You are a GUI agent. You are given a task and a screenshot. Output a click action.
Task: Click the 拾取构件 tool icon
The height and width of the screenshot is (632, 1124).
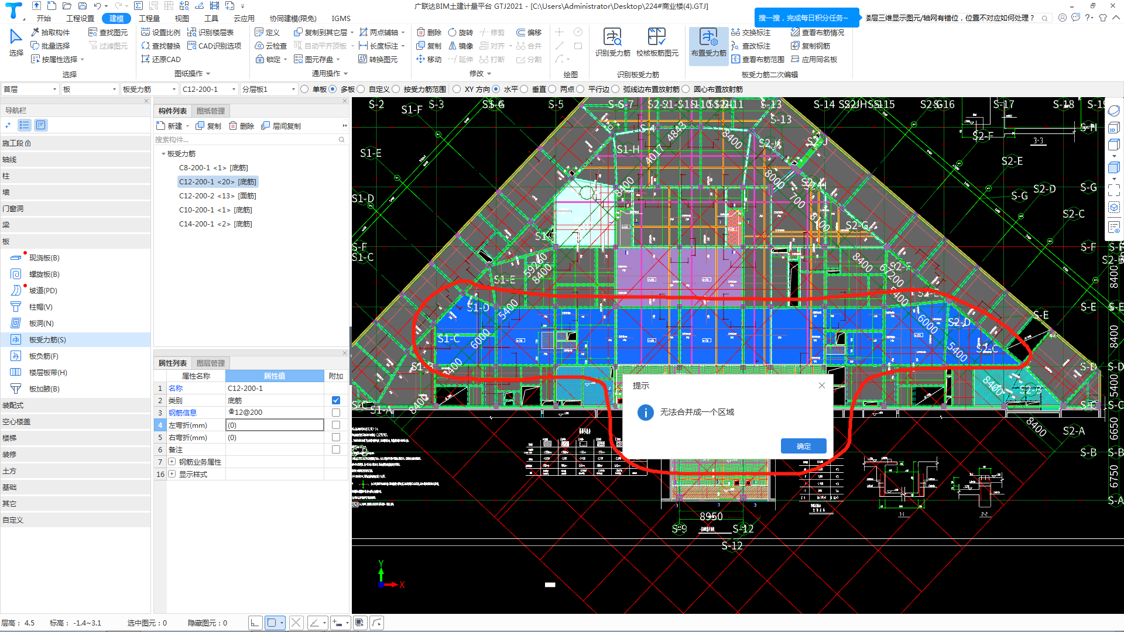point(35,32)
